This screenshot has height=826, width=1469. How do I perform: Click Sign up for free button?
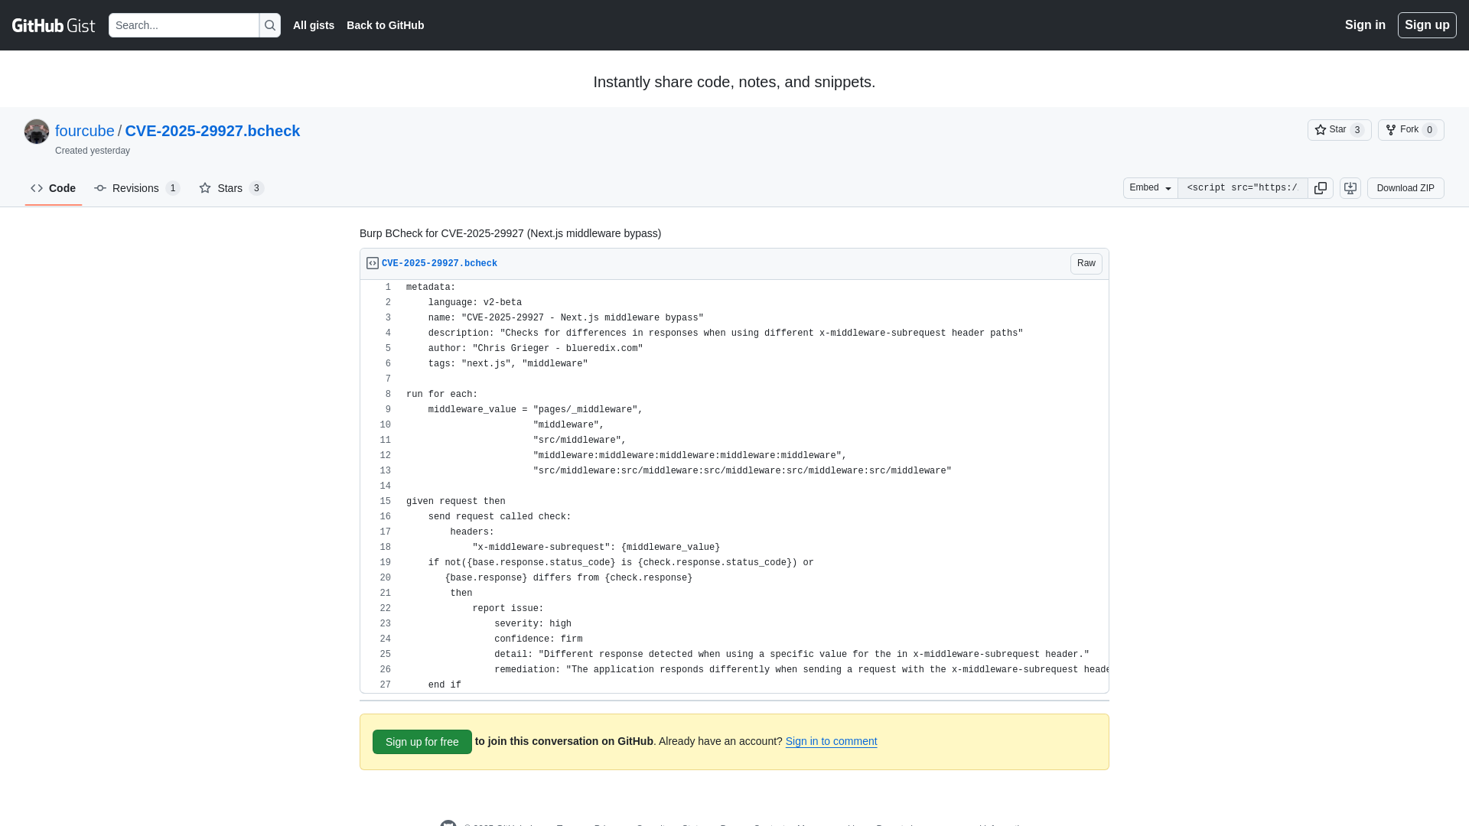(x=422, y=742)
